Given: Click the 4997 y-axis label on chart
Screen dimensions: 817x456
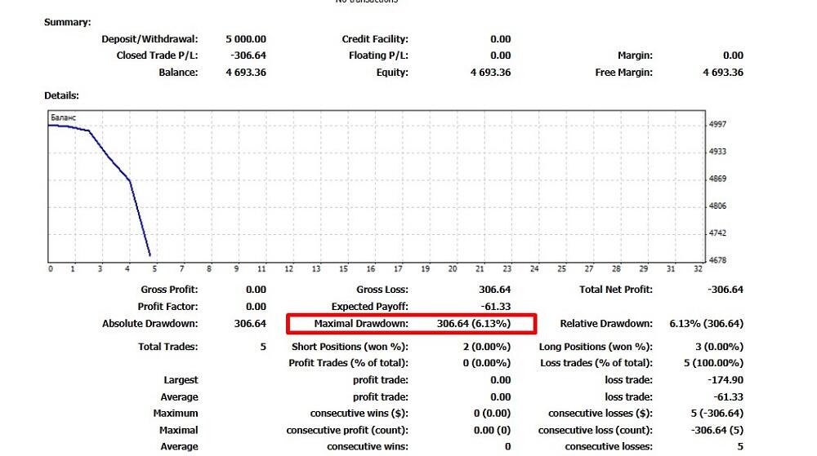Looking at the screenshot, I should point(718,124).
